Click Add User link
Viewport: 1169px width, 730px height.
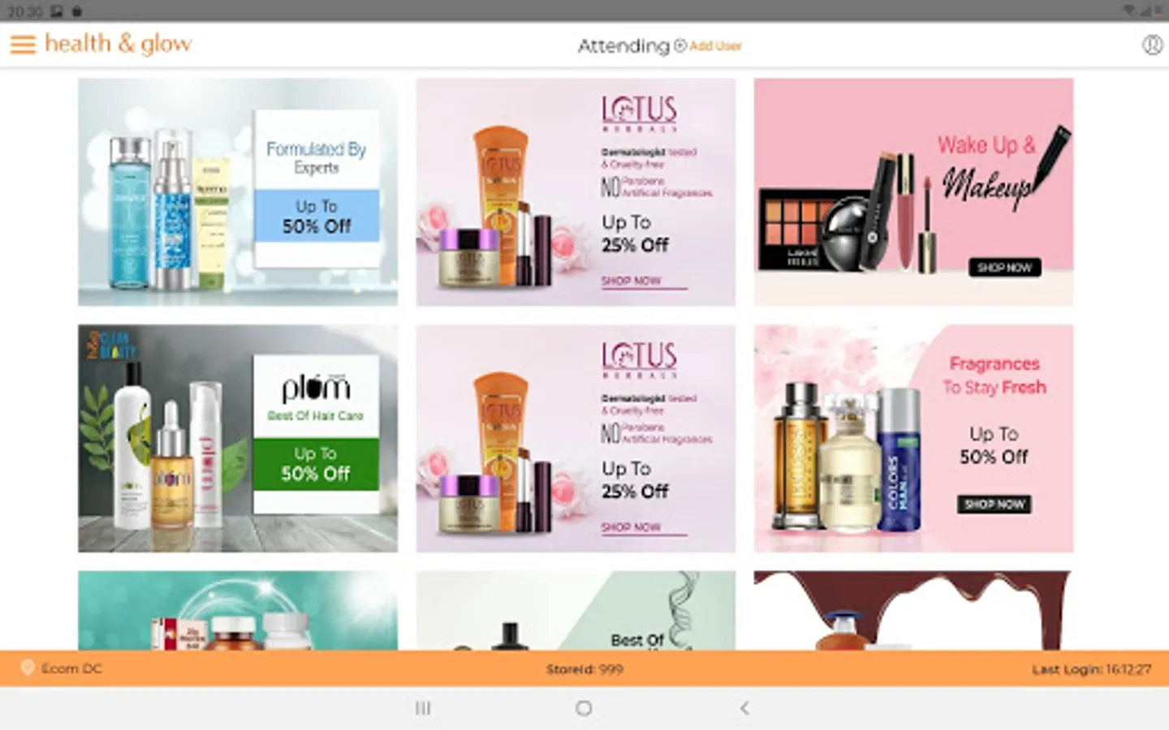click(x=715, y=46)
